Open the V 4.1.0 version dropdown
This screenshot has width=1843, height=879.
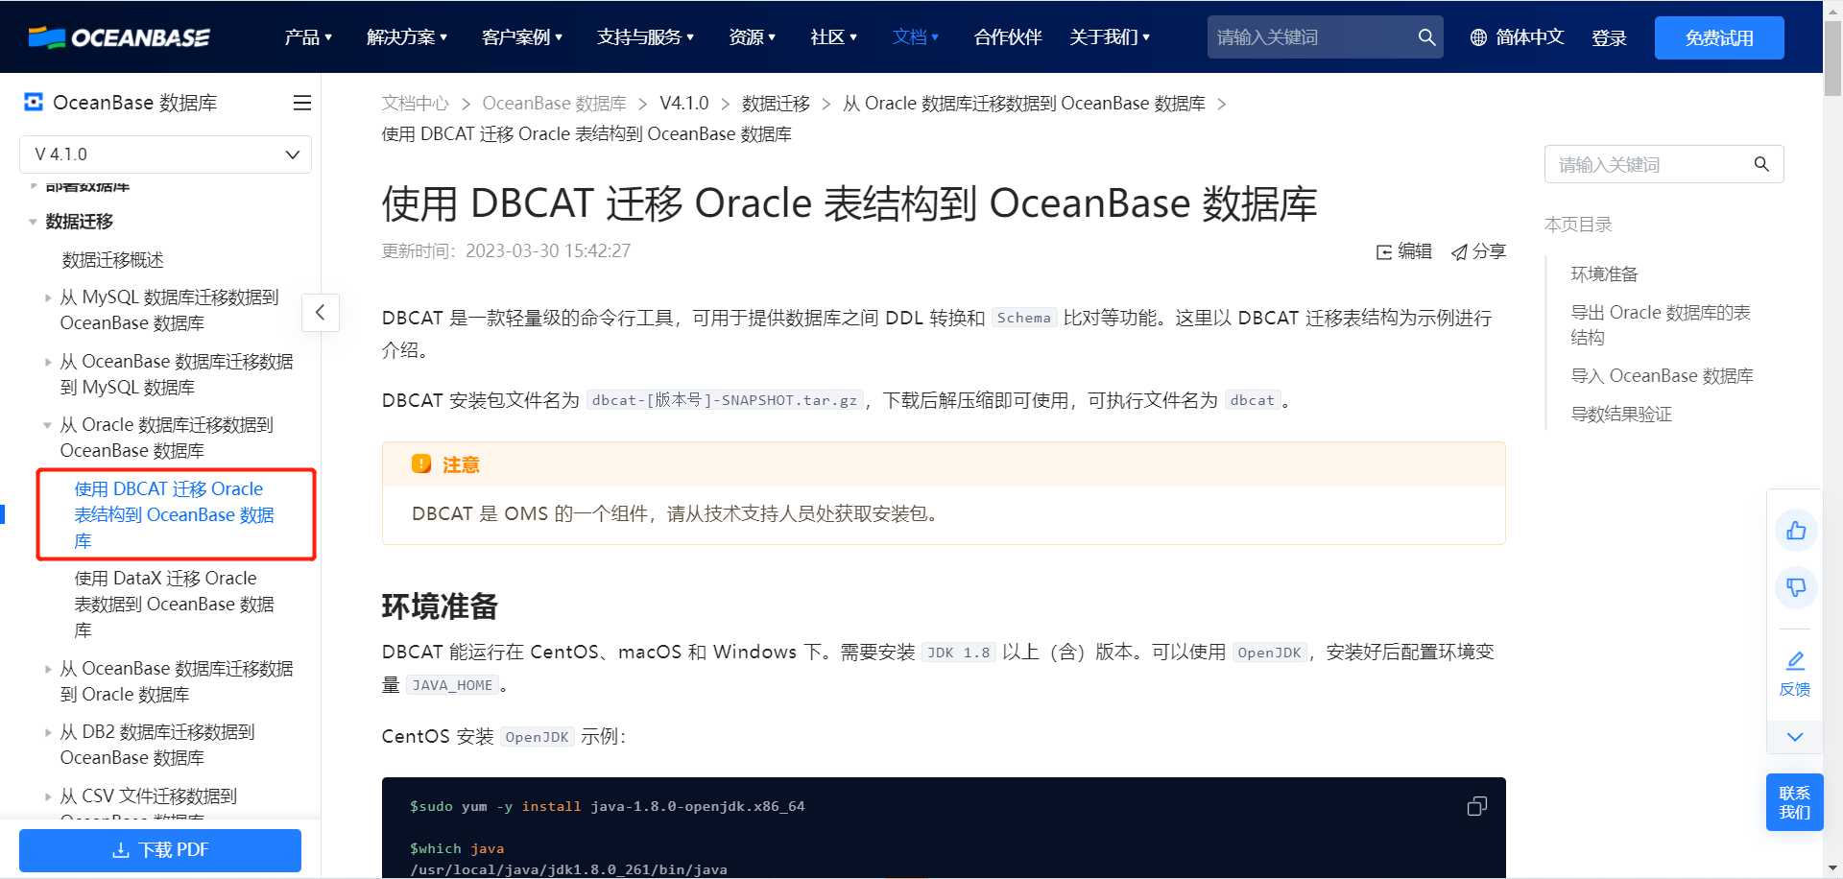pos(165,154)
